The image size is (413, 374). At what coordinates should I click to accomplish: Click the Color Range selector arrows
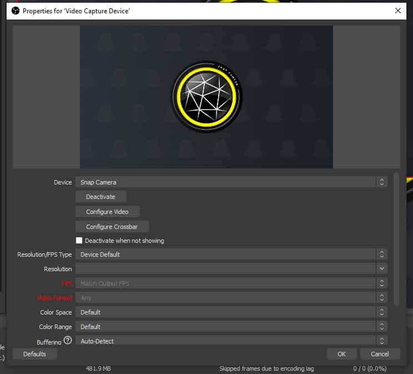(x=382, y=327)
